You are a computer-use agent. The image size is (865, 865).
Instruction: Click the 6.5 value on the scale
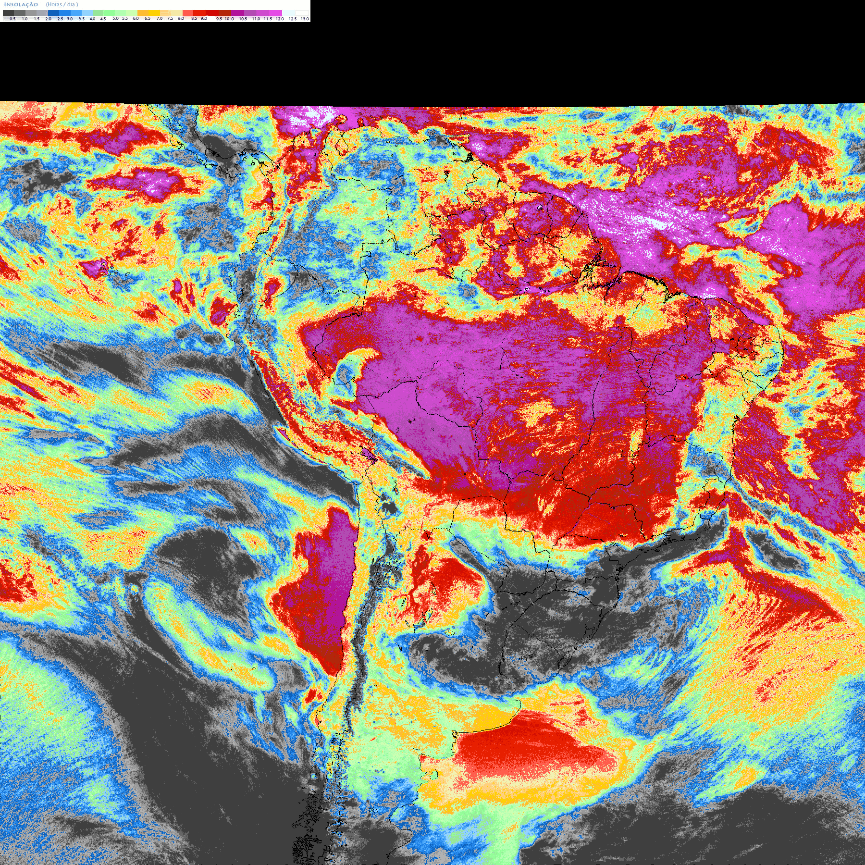(x=148, y=18)
